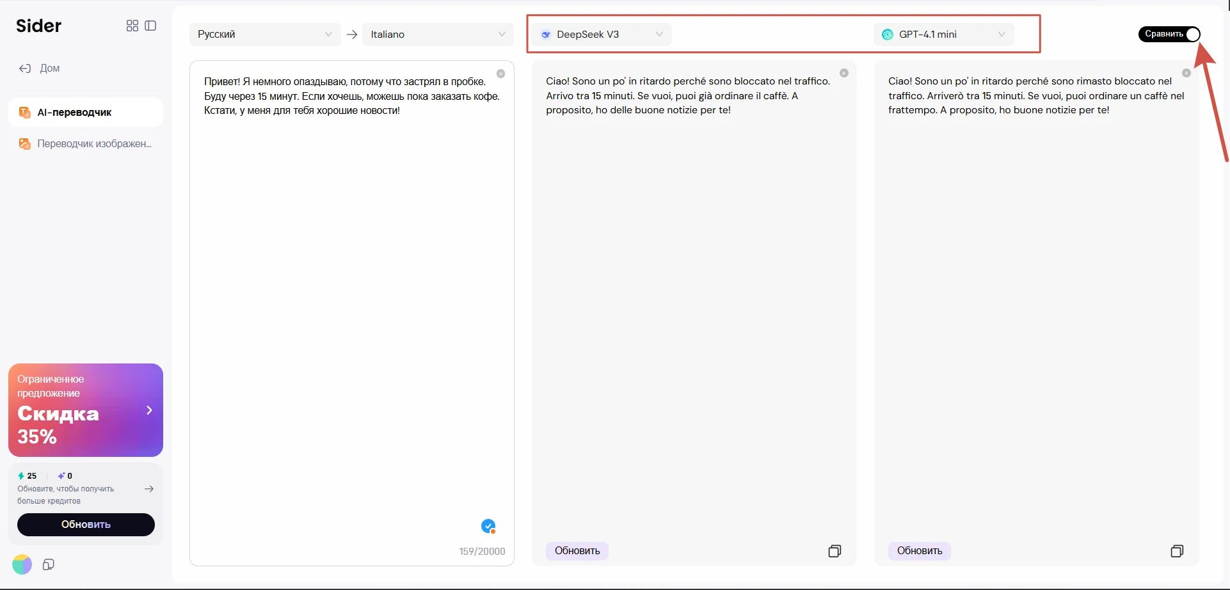Screen dimensions: 1230x590
Task: Swap languages with the arrow between selectors
Action: [x=352, y=35]
